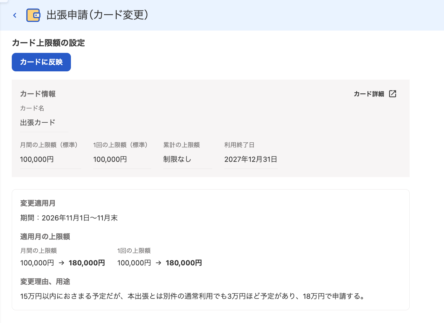The width and height of the screenshot is (444, 323).
Task: Click the yellow wallet icon in header
Action: [x=33, y=15]
